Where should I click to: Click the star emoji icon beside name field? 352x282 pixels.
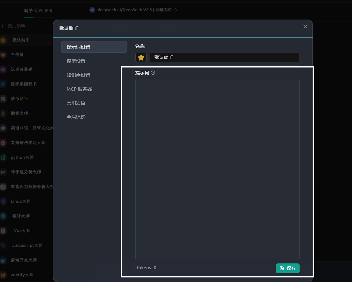[x=141, y=58]
